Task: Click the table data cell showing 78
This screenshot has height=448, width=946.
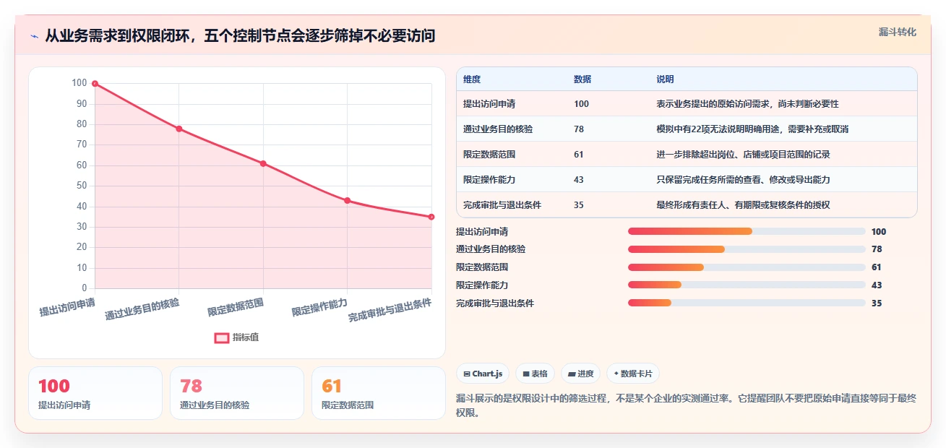Action: point(579,129)
